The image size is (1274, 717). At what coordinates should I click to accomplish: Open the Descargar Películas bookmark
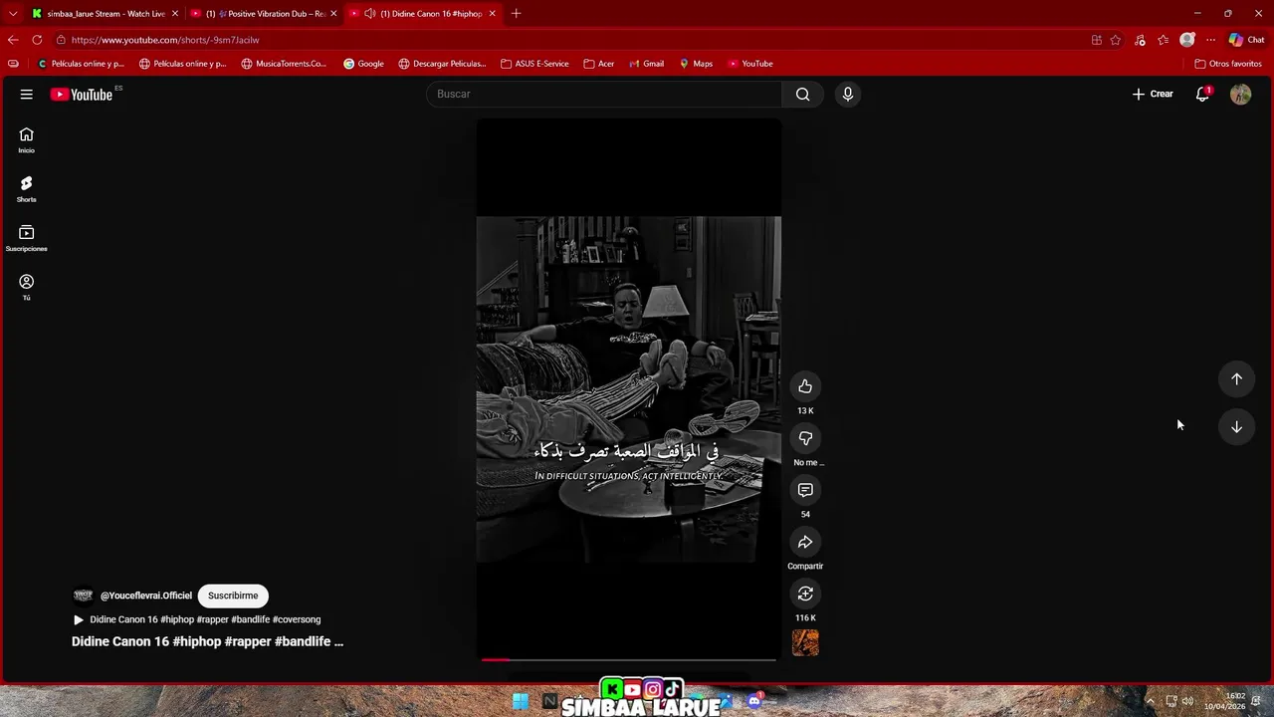tap(442, 64)
